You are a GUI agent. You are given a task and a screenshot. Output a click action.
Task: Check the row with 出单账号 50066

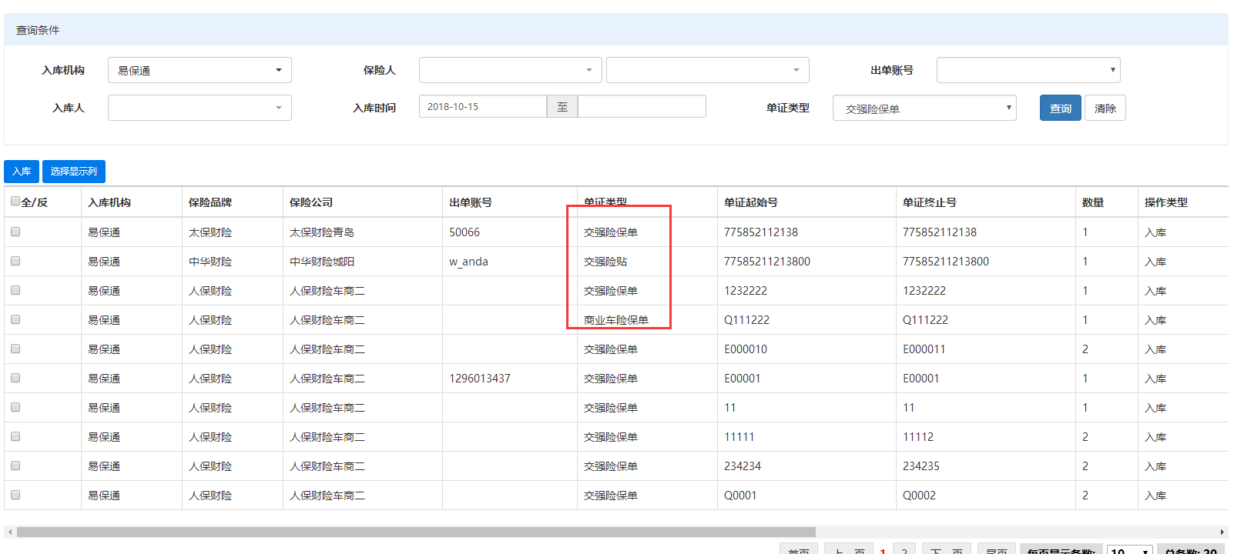point(15,232)
